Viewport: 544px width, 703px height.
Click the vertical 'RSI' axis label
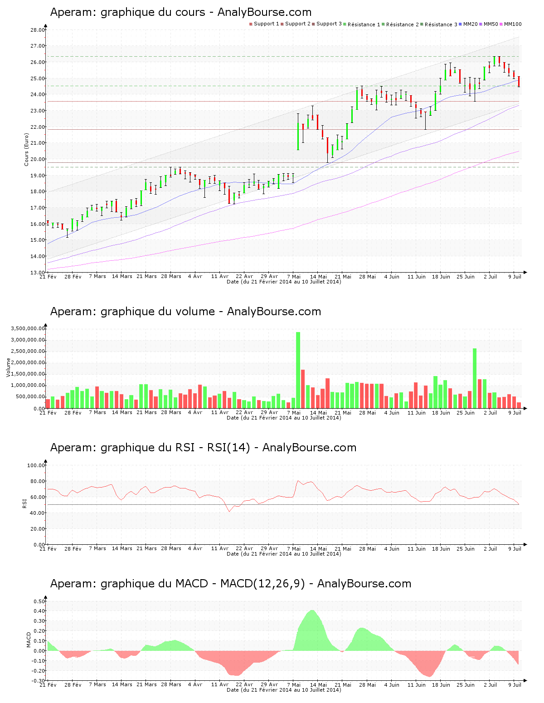pos(24,503)
